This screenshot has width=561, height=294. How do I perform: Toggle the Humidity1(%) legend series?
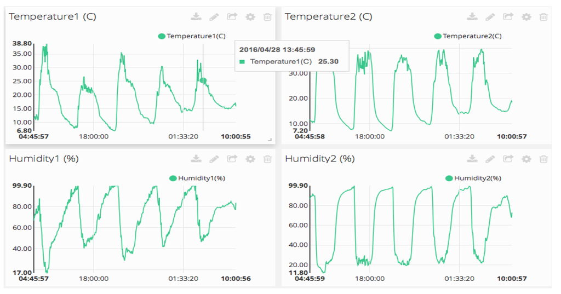point(197,178)
